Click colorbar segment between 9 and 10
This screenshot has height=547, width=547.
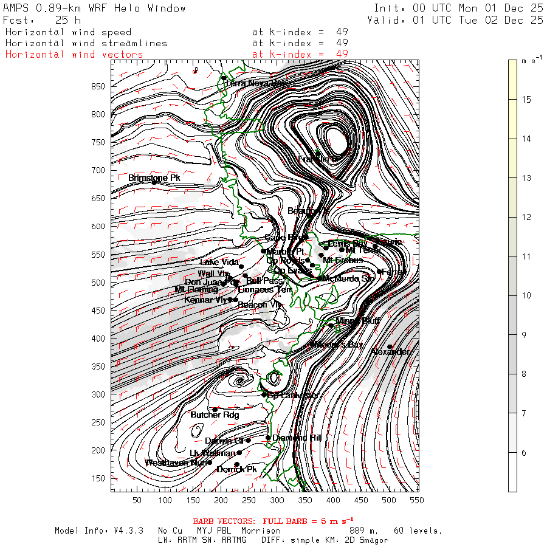pyautogui.click(x=512, y=315)
